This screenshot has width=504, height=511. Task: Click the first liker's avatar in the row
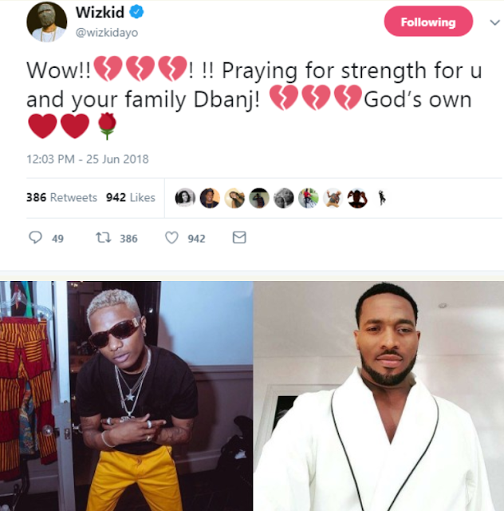185,198
